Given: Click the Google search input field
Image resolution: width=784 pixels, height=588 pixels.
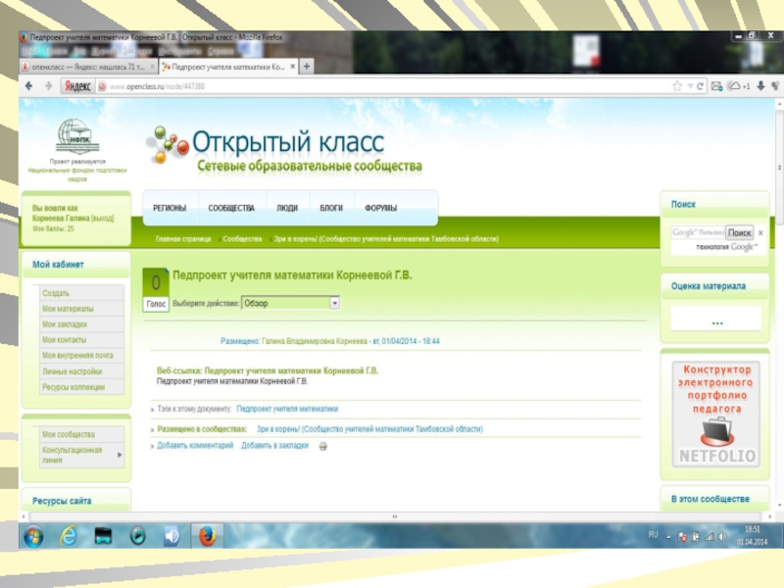Looking at the screenshot, I should pyautogui.click(x=698, y=233).
